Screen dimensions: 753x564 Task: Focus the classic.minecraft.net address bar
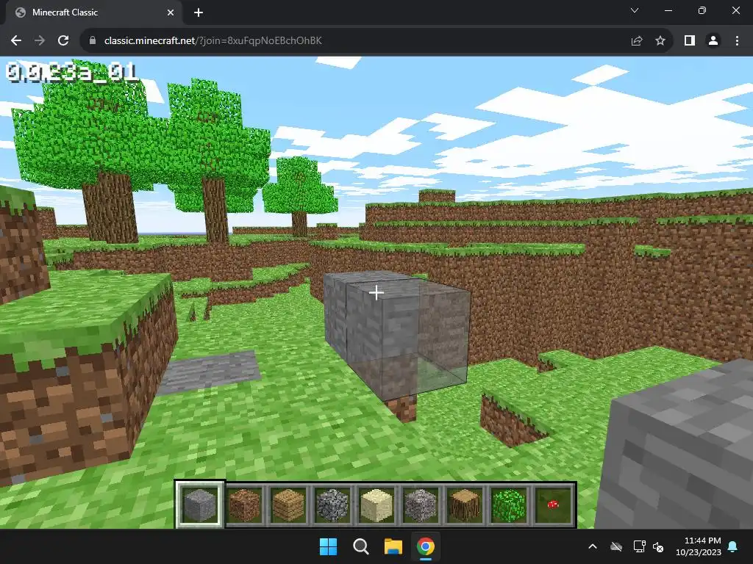(357, 41)
